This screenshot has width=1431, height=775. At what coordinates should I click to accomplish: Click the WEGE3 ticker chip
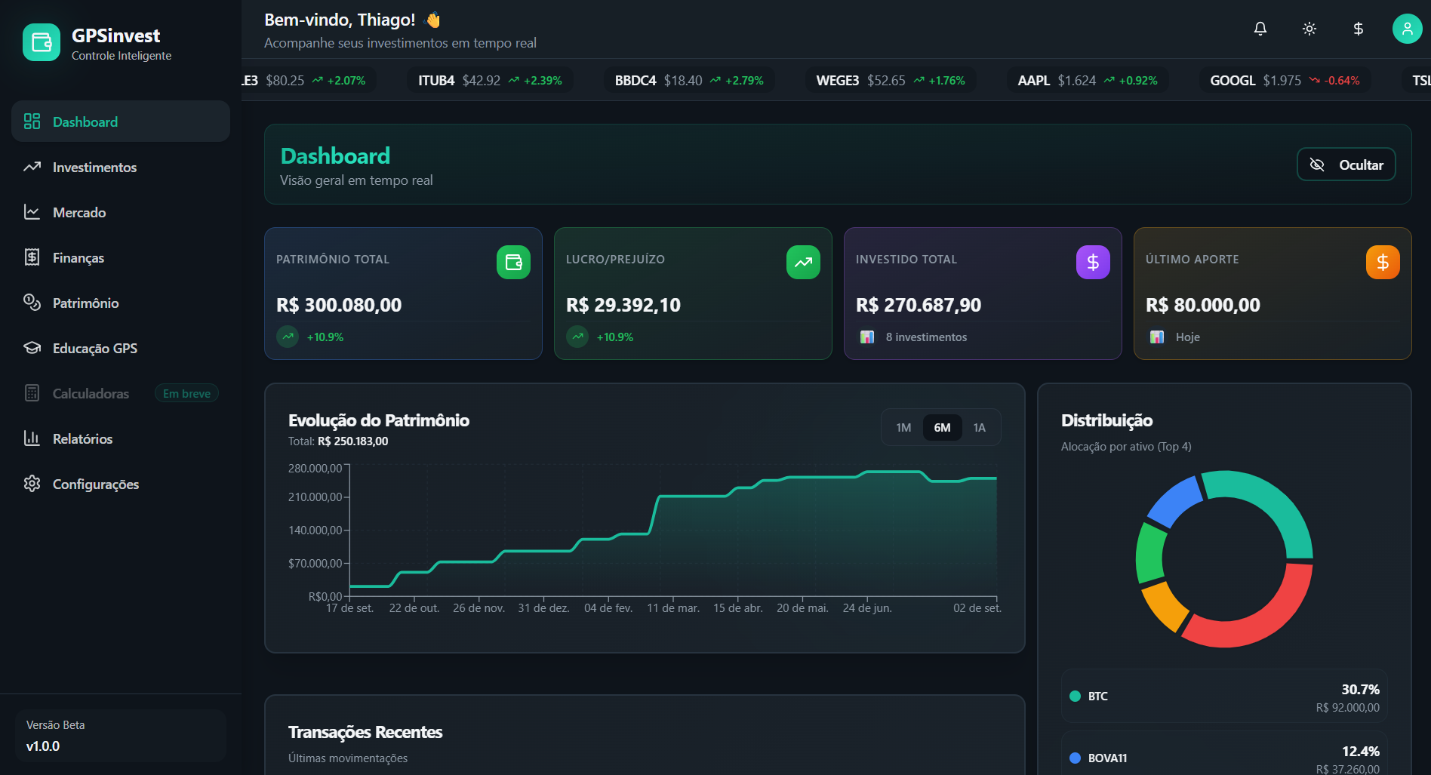[891, 80]
